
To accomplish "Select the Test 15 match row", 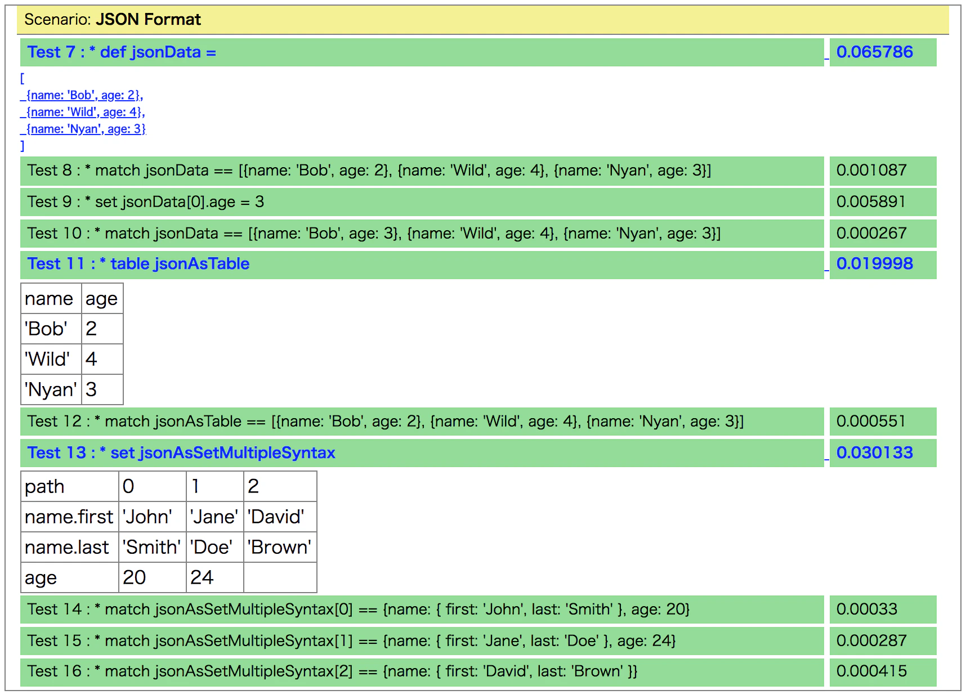I will (422, 641).
